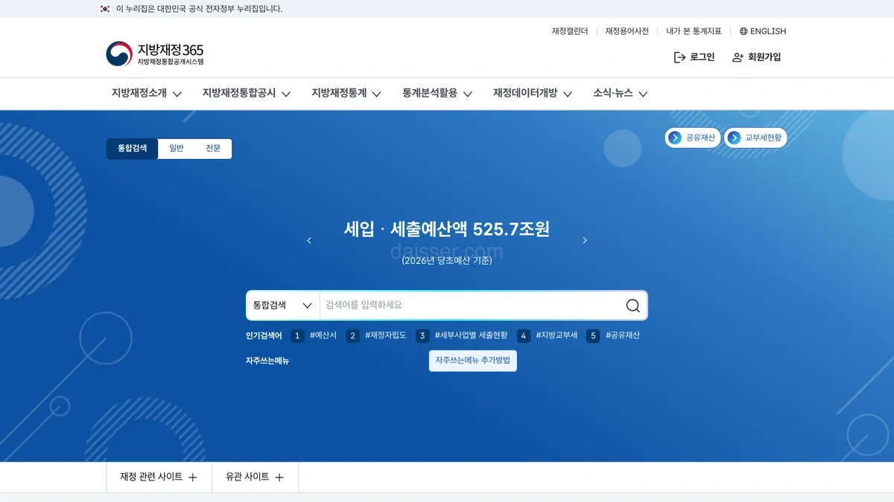Image resolution: width=894 pixels, height=502 pixels.
Task: Open the 공유재산 shortcut button
Action: click(x=693, y=138)
